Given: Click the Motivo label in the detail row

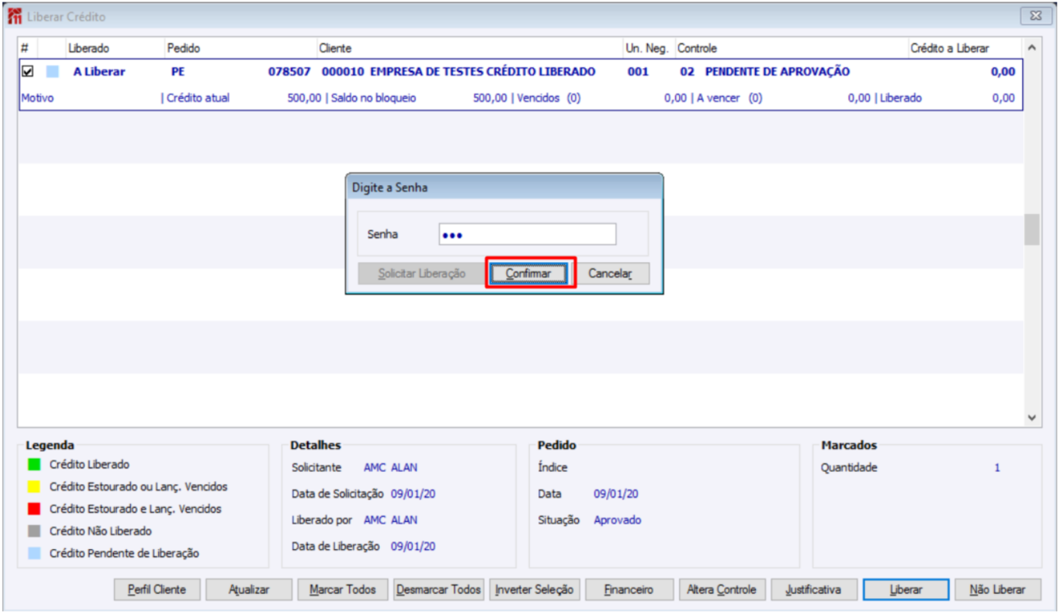Looking at the screenshot, I should tap(37, 97).
